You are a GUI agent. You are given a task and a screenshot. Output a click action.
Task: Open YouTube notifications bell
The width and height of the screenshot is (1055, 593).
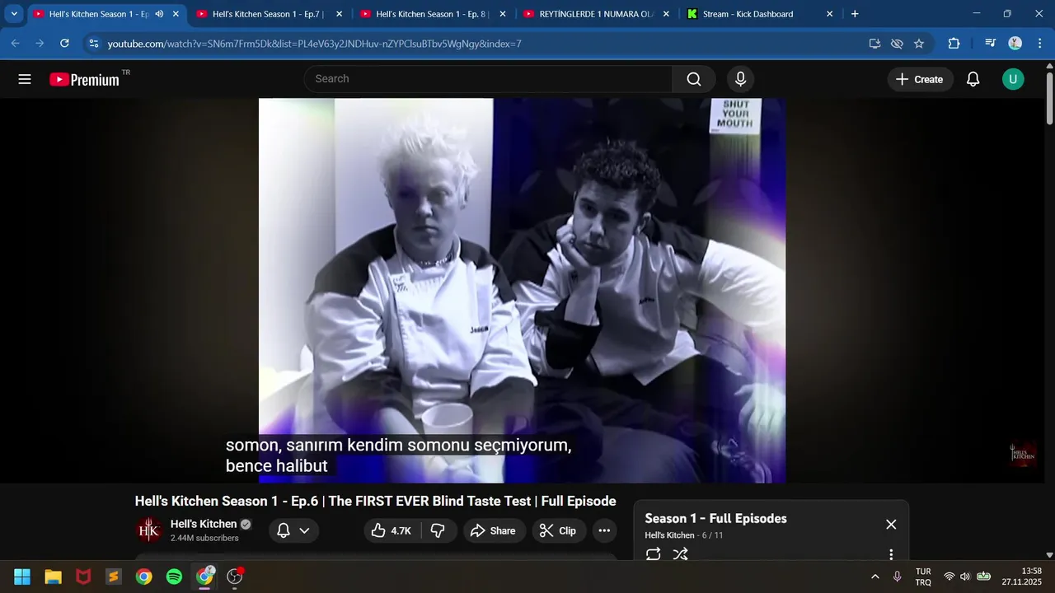pos(973,79)
